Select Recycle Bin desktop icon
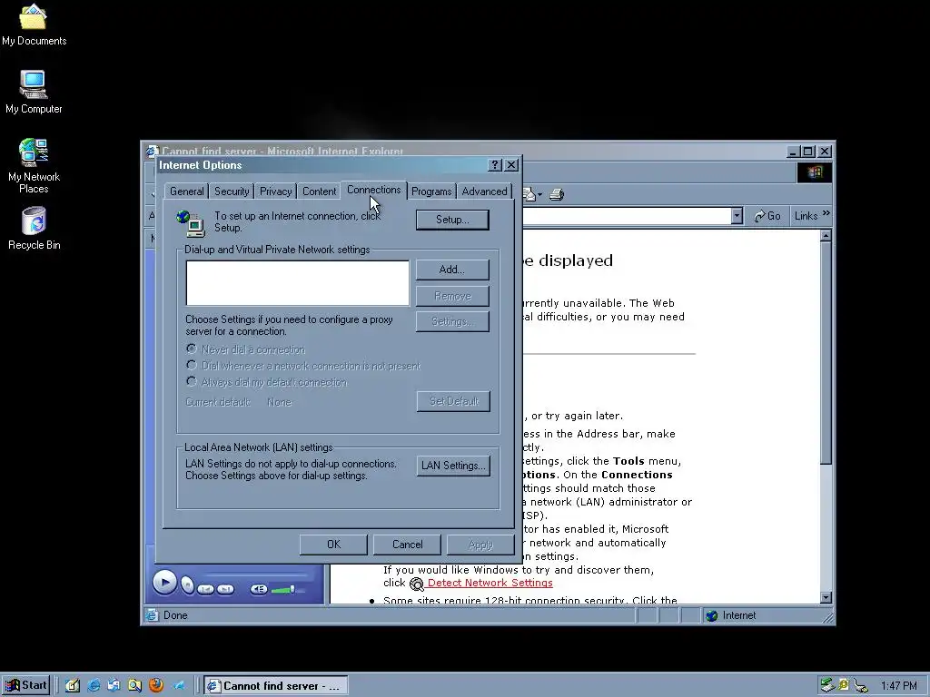This screenshot has height=697, width=930. click(34, 228)
